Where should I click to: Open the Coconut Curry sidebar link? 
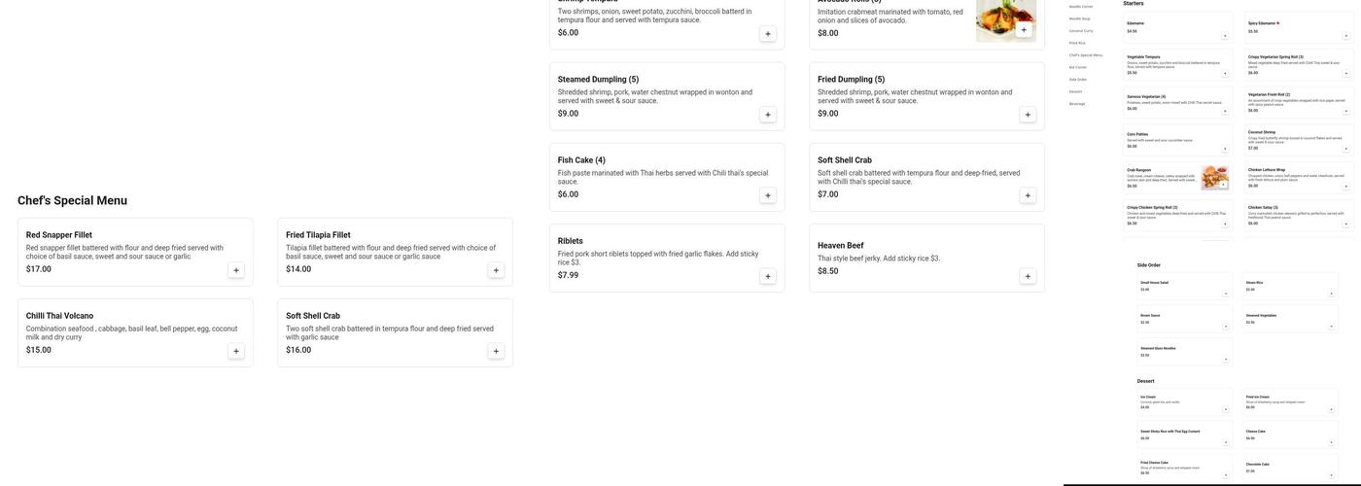1081,30
